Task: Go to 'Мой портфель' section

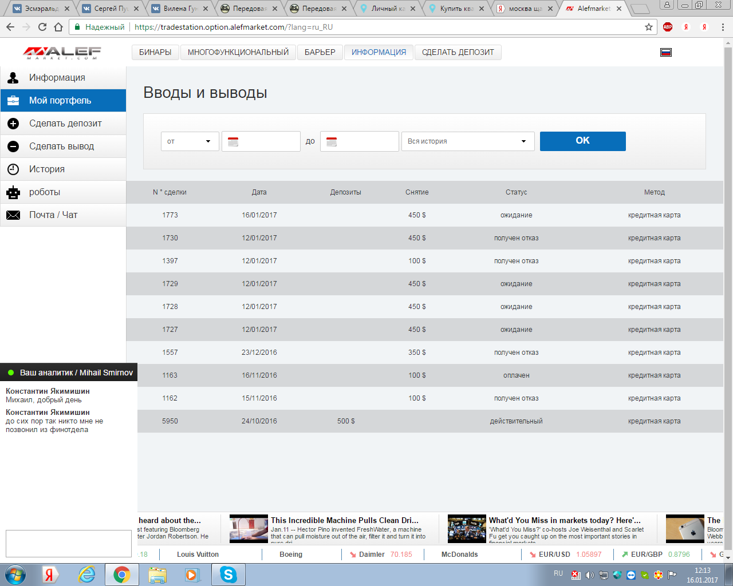Action: click(60, 101)
